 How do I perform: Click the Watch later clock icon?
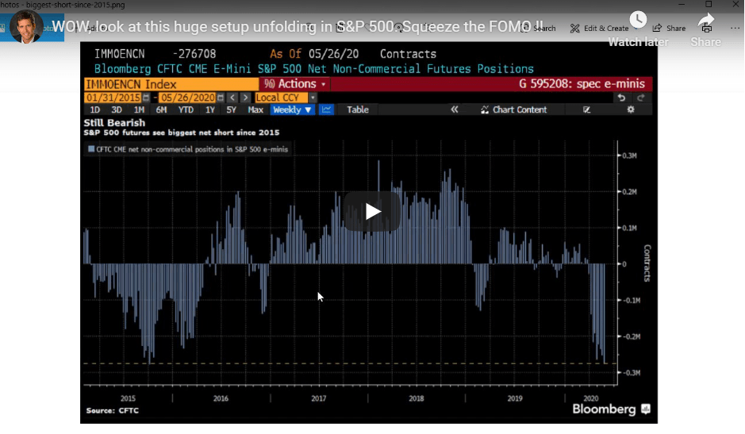[638, 20]
